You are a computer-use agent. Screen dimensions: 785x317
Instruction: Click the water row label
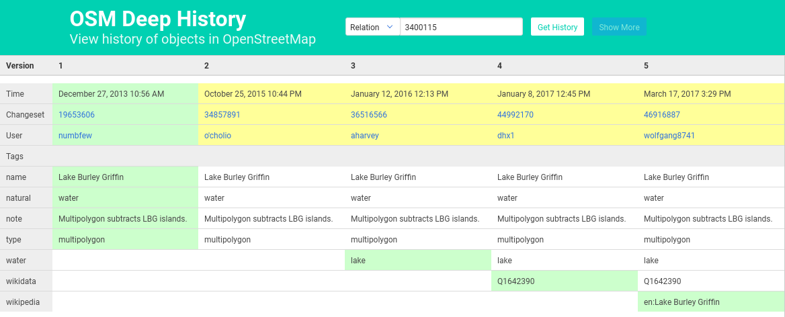15,261
